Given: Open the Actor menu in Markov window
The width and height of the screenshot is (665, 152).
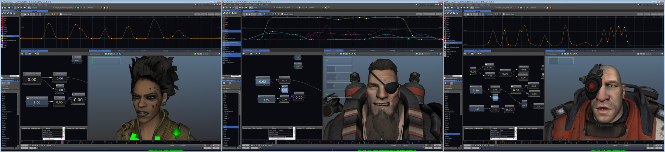Looking at the screenshot, I should [x=462, y=5].
